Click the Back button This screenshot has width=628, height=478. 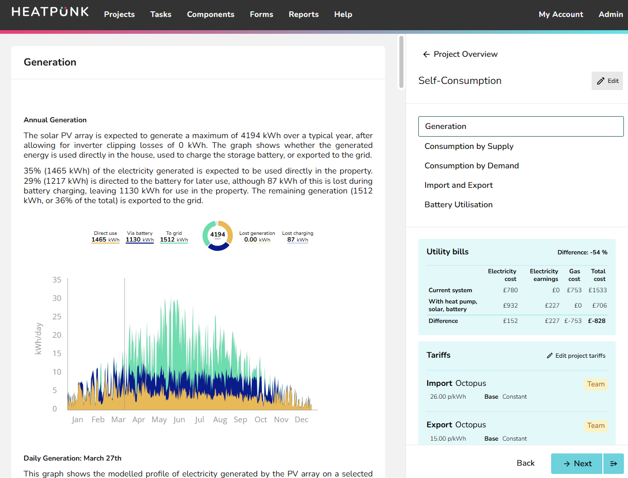pos(525,463)
